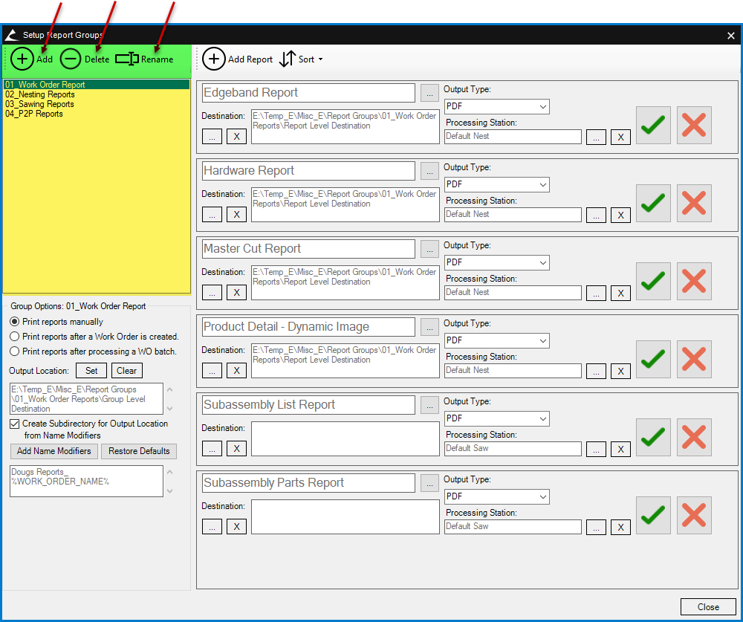Select Print reports after Work Order created

(x=15, y=336)
